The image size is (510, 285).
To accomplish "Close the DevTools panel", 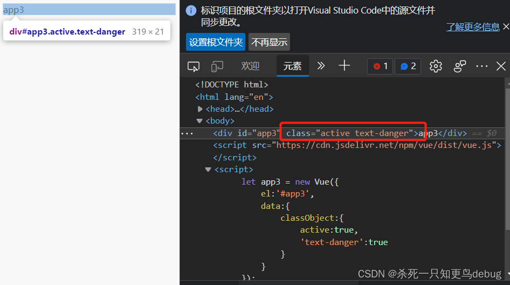I will [x=501, y=66].
